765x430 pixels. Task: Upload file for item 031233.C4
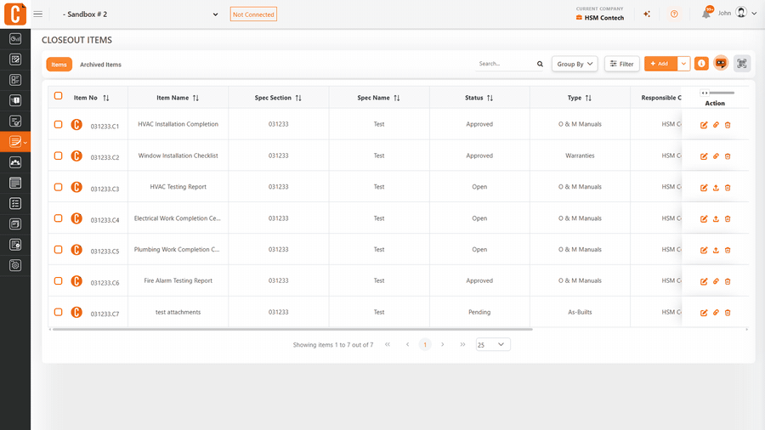(x=716, y=219)
